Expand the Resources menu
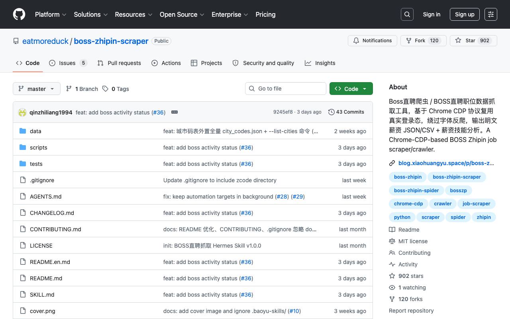The width and height of the screenshot is (510, 319). point(133,14)
